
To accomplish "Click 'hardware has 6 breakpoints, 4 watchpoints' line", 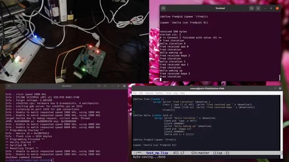I will (x=52, y=103).
